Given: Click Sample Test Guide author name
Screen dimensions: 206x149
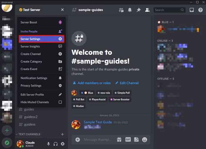Looking at the screenshot, I should click(x=98, y=122).
